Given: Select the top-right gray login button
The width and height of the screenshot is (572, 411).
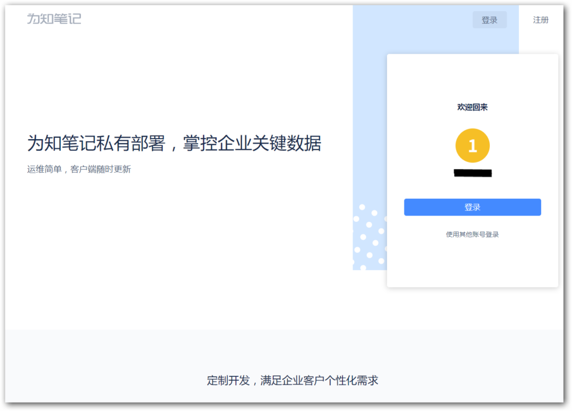Looking at the screenshot, I should tap(490, 20).
